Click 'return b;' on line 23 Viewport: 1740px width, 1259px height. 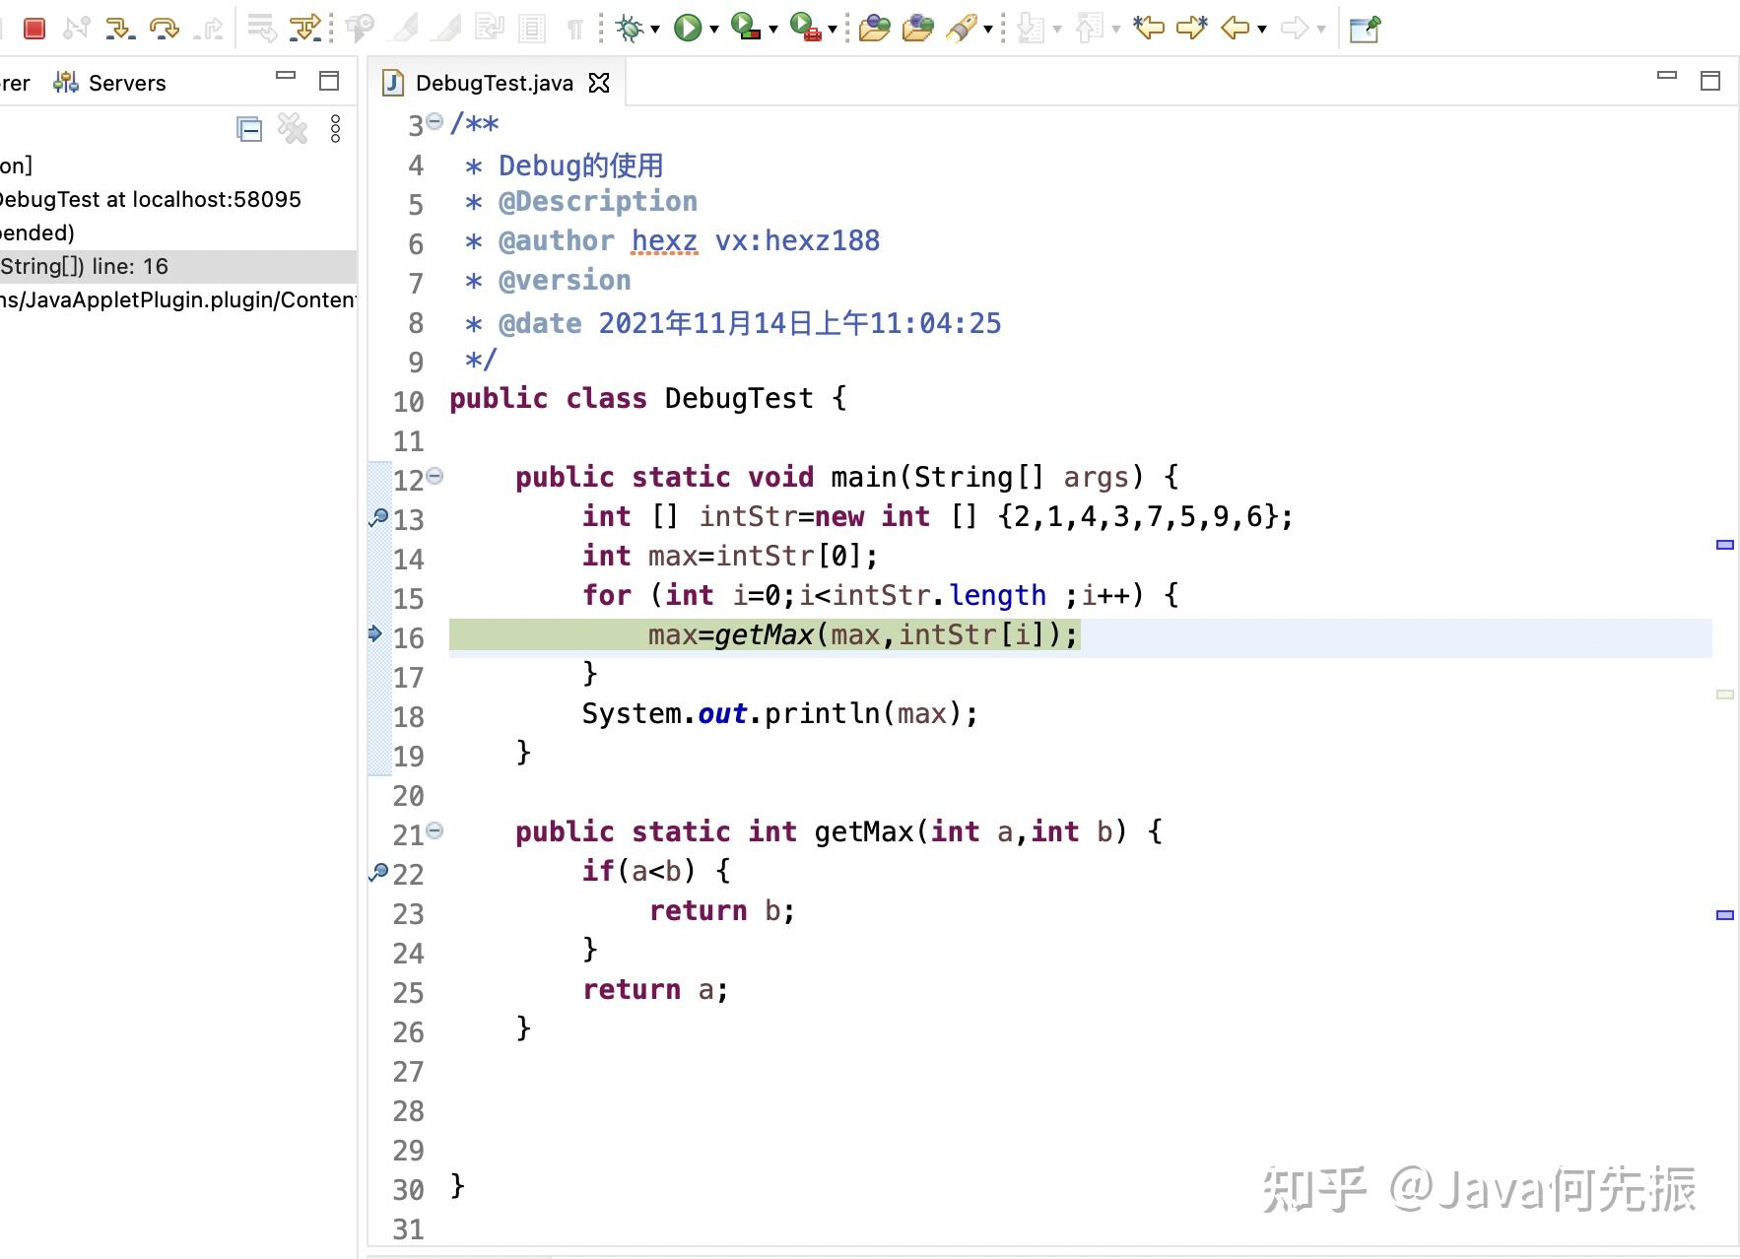[722, 911]
